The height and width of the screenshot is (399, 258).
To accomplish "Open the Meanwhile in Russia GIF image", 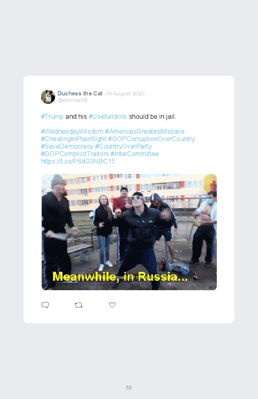I will [129, 232].
